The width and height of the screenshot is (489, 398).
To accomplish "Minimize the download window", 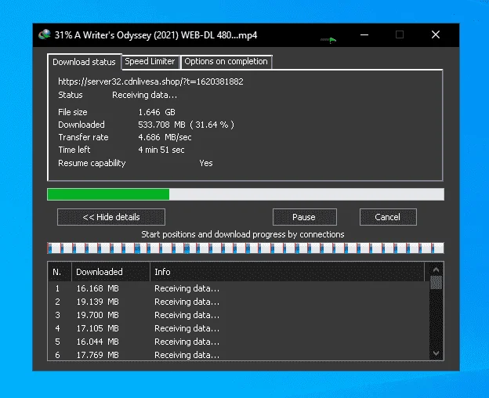I will pyautogui.click(x=364, y=34).
